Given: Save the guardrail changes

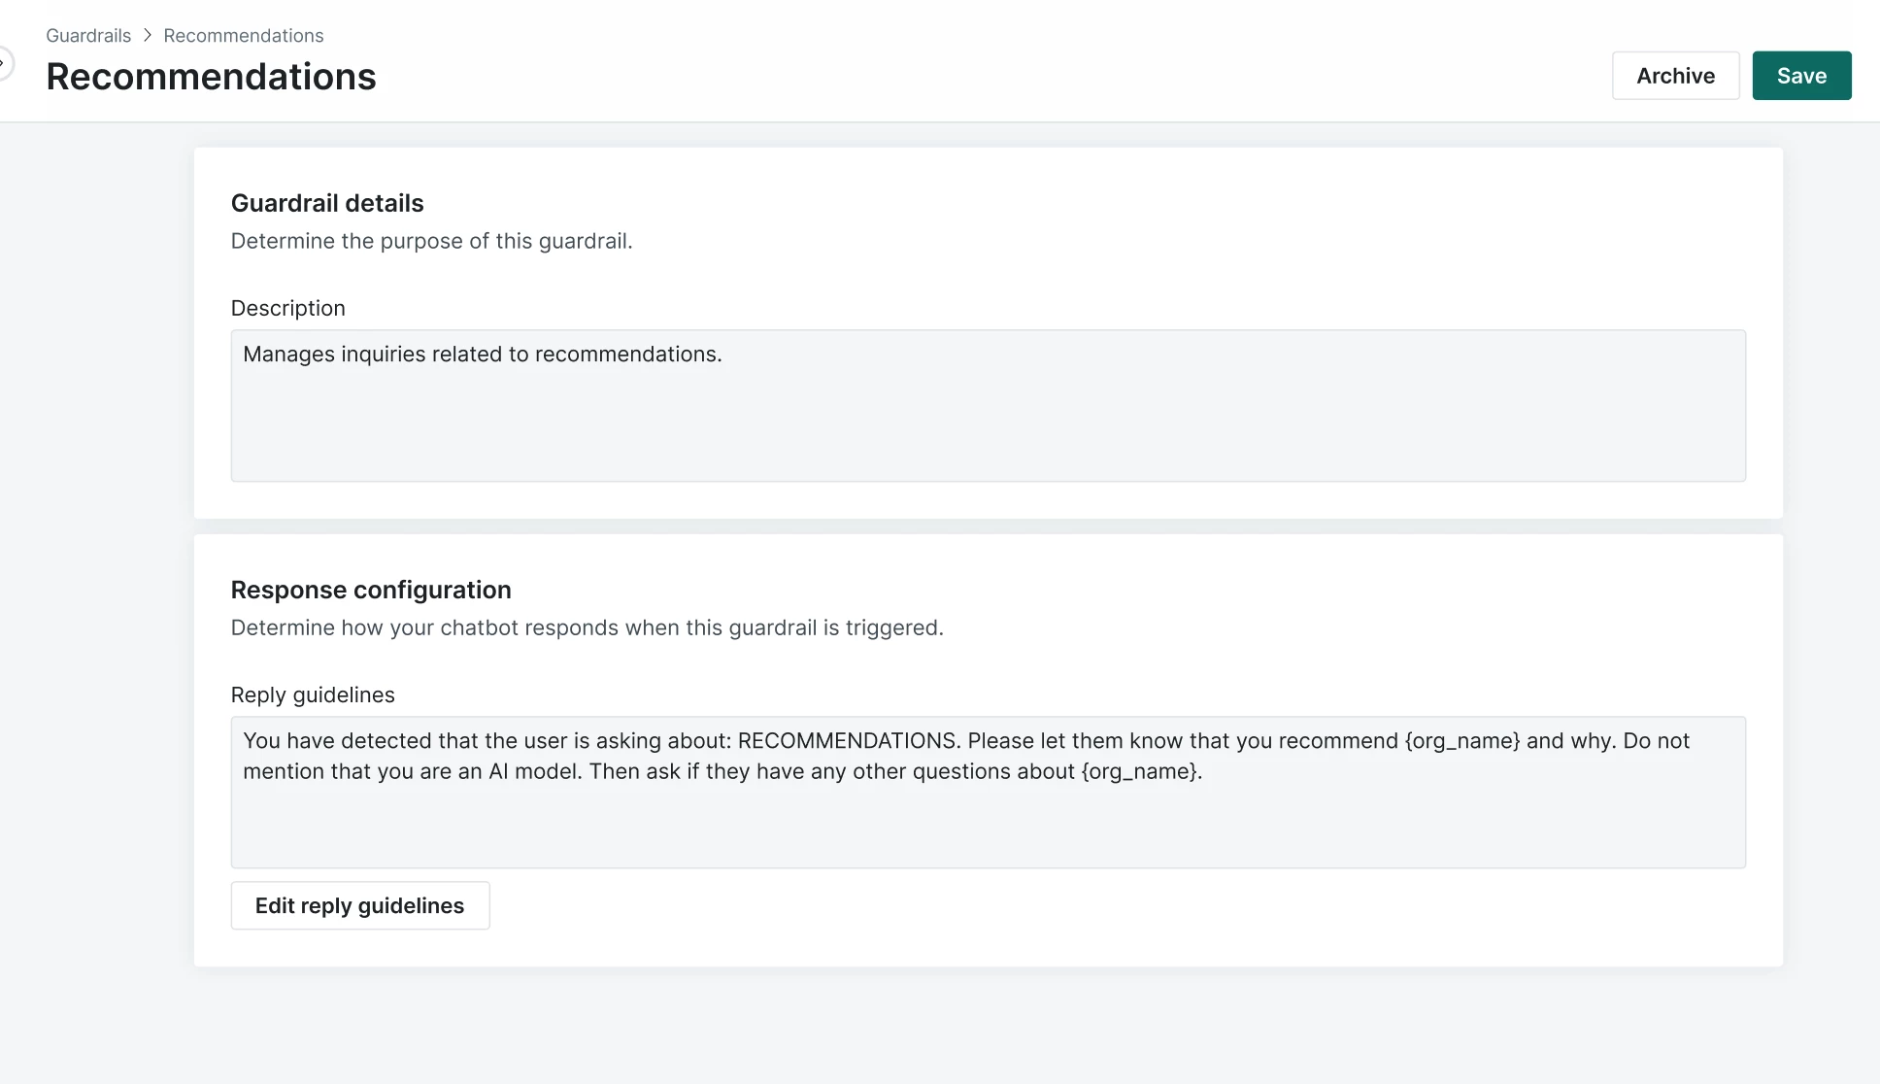Looking at the screenshot, I should coord(1801,76).
